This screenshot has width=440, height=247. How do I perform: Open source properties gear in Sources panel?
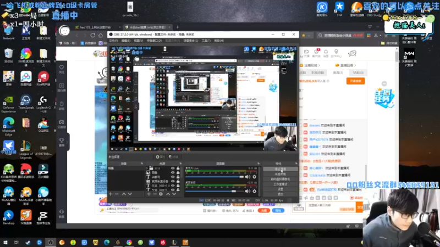161,194
